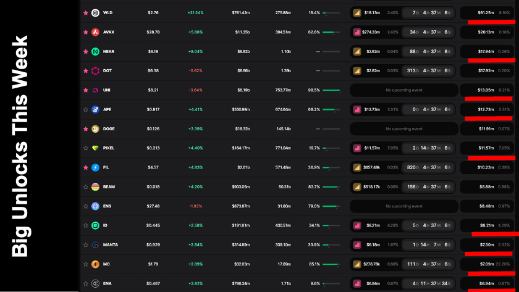Select AVAX market cap $11.35b

242,32
